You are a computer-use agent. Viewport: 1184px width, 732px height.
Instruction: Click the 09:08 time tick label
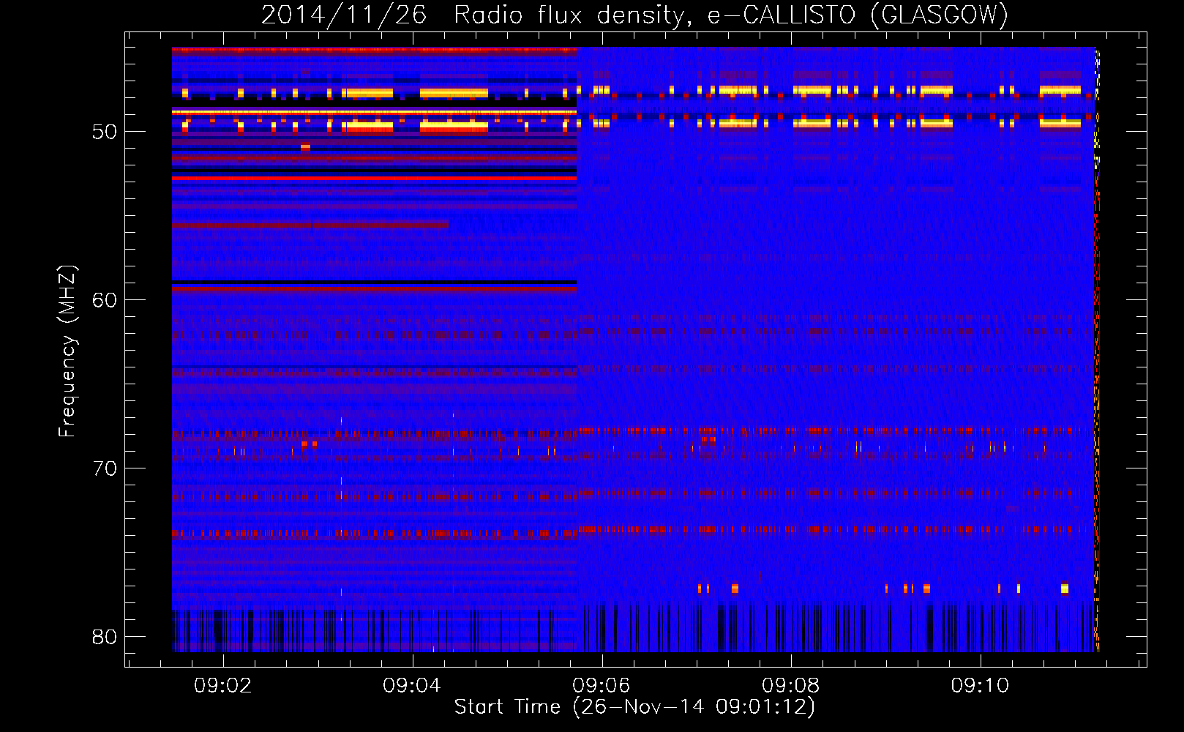[x=791, y=685]
